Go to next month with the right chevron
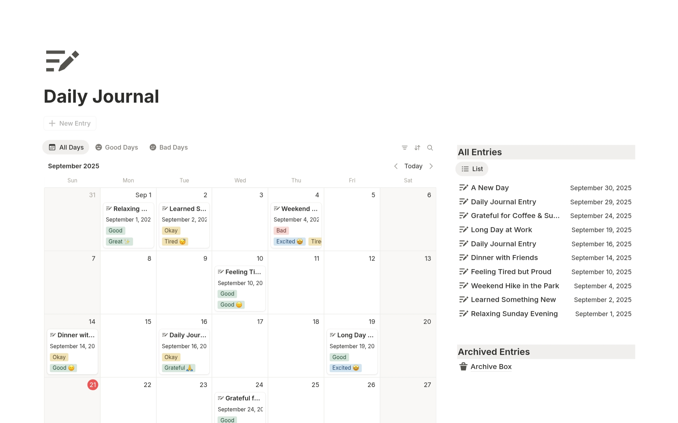Screen dimensions: 678x423 431,166
